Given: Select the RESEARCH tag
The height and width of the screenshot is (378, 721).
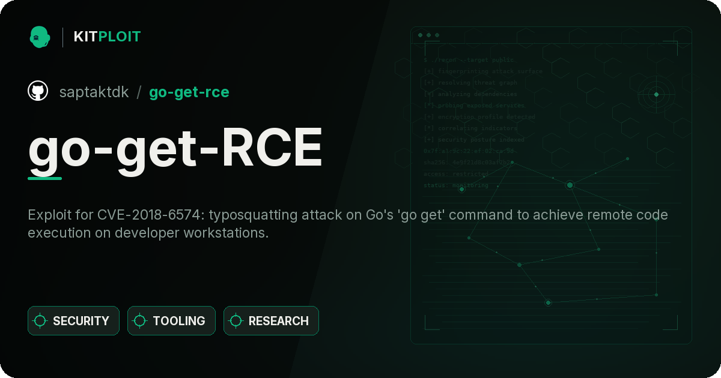Looking at the screenshot, I should (271, 320).
